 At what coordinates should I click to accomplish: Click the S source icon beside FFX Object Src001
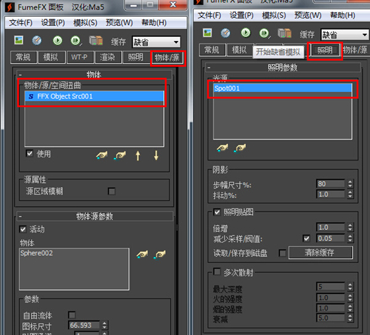[x=31, y=96]
